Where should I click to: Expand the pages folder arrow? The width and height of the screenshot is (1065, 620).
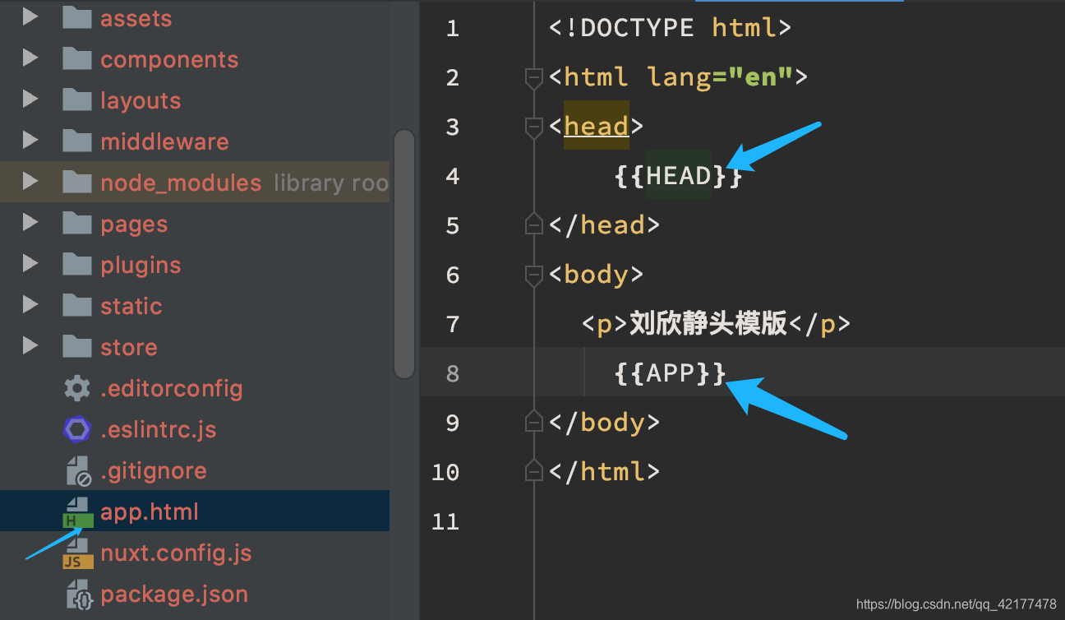pyautogui.click(x=30, y=222)
